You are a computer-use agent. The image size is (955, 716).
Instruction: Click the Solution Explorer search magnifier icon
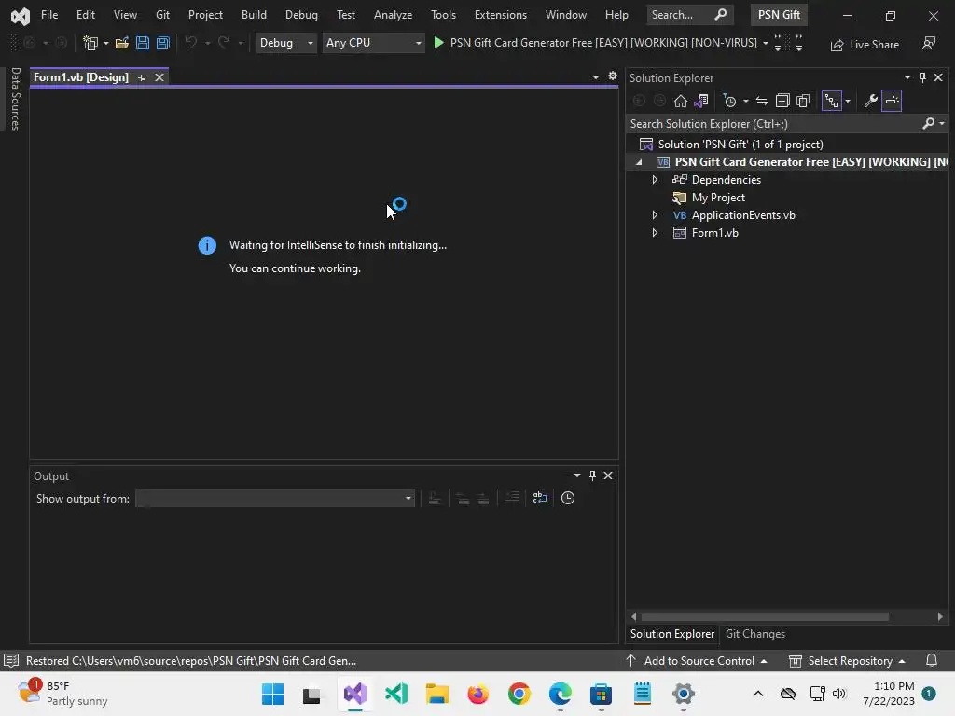[x=928, y=124]
